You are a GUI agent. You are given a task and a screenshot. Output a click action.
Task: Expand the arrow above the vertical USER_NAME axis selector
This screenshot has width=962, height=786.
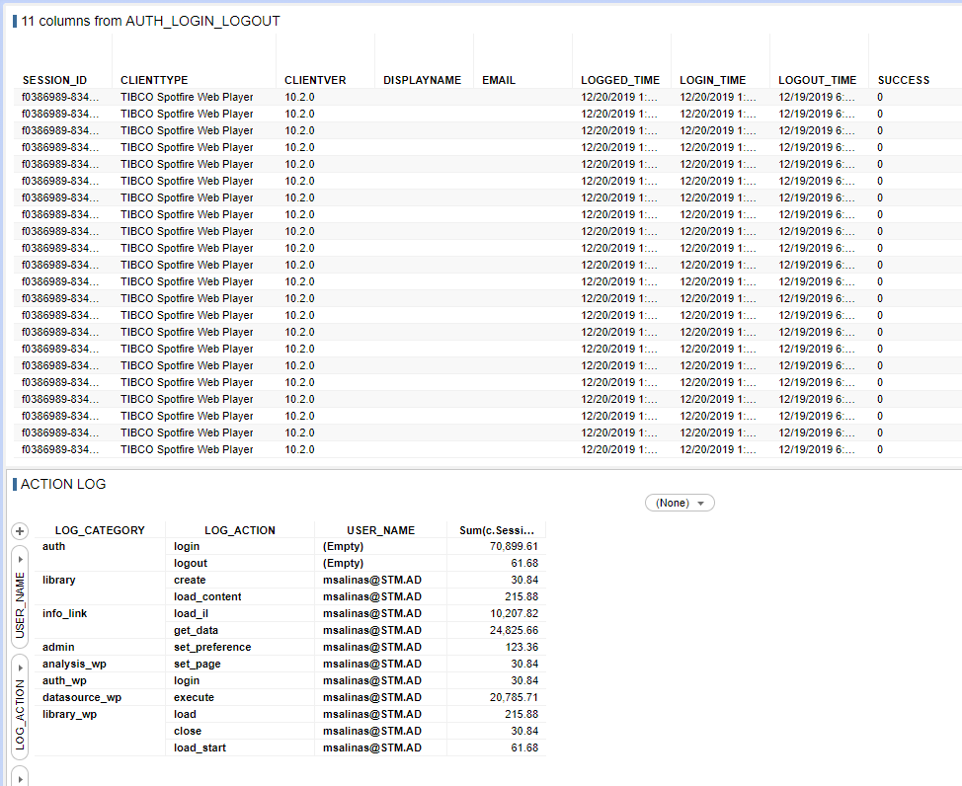20,560
